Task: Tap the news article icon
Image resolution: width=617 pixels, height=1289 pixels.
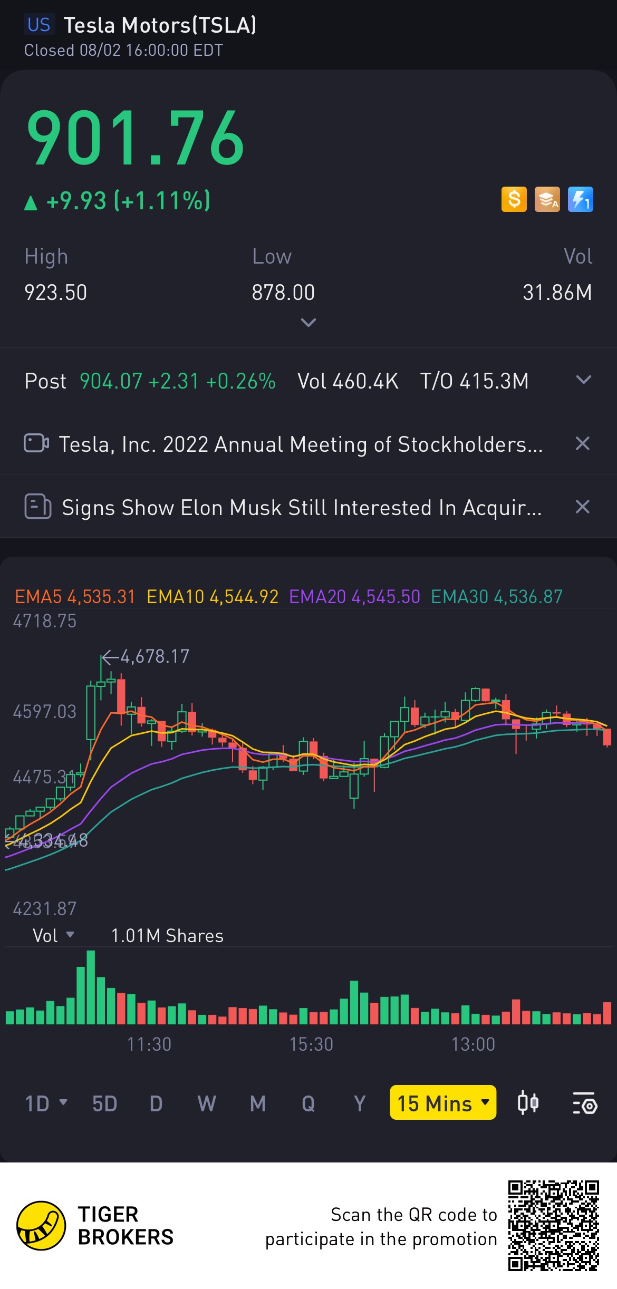Action: point(37,507)
